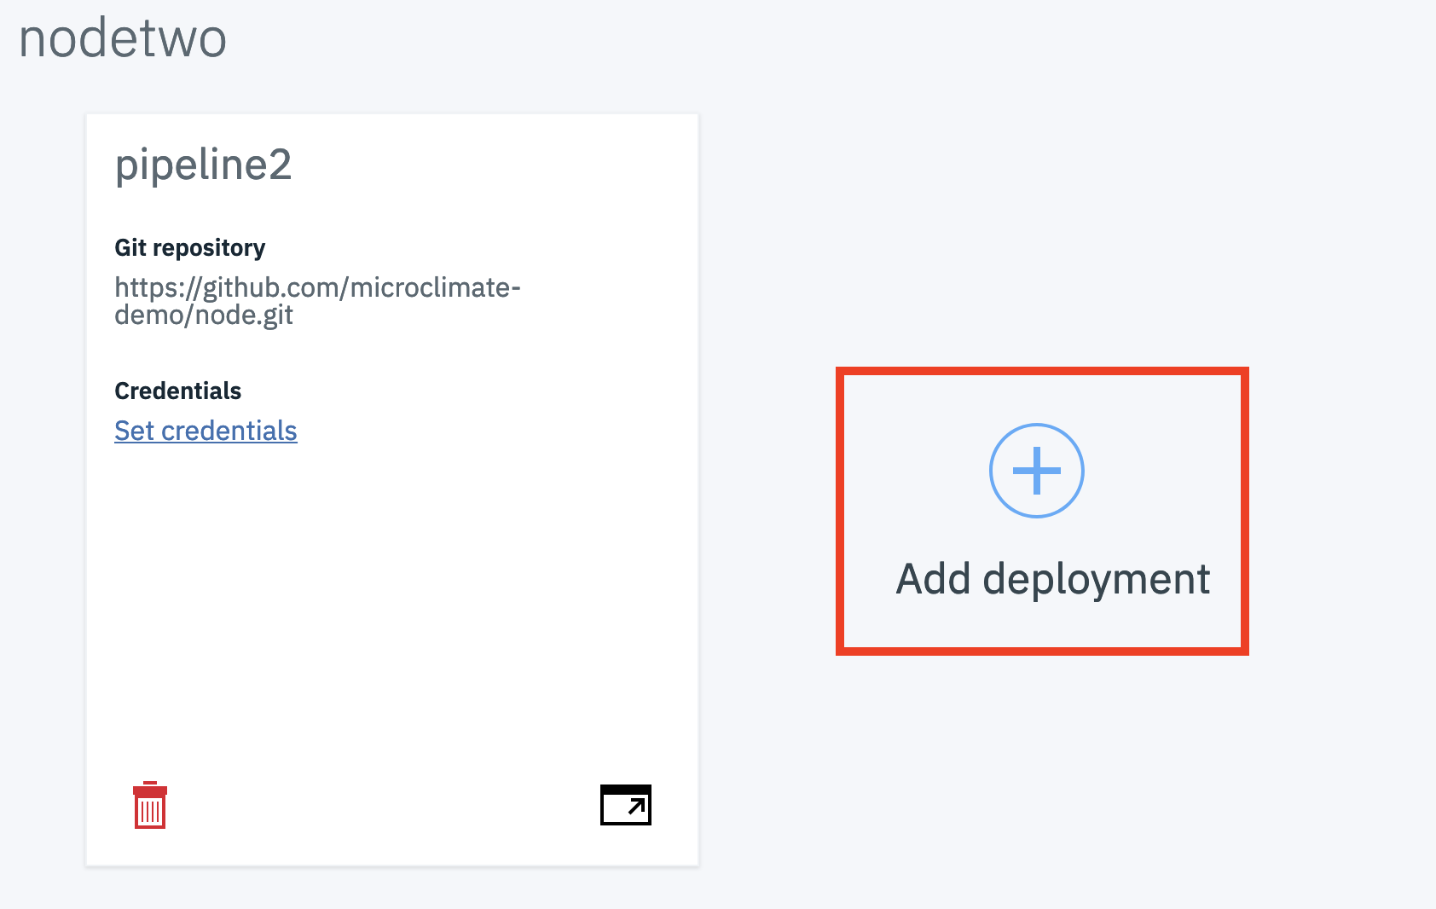Image resolution: width=1436 pixels, height=909 pixels.
Task: Delete pipeline2 using the trash icon
Action: 150,807
